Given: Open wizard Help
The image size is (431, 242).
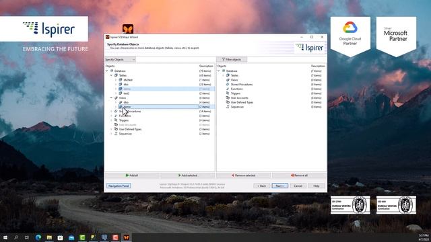Looking at the screenshot, I should tap(316, 186).
